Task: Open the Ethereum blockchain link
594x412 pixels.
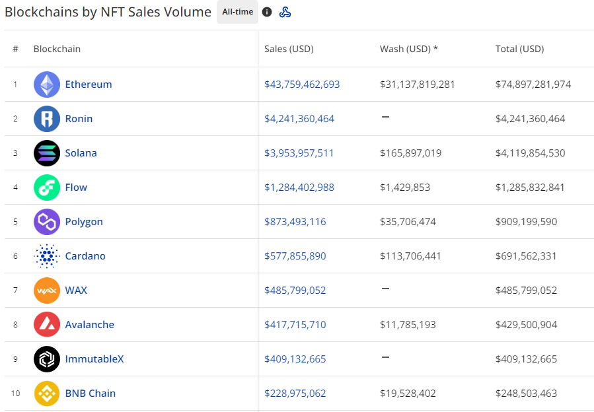Action: click(x=89, y=85)
